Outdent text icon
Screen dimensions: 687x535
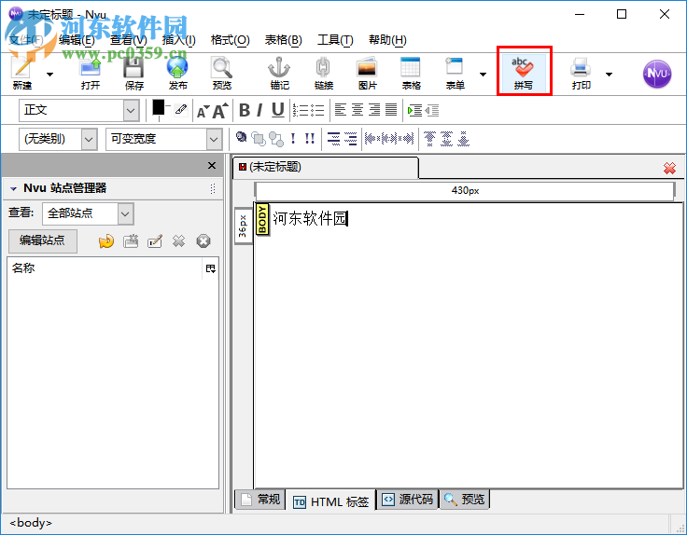click(431, 110)
